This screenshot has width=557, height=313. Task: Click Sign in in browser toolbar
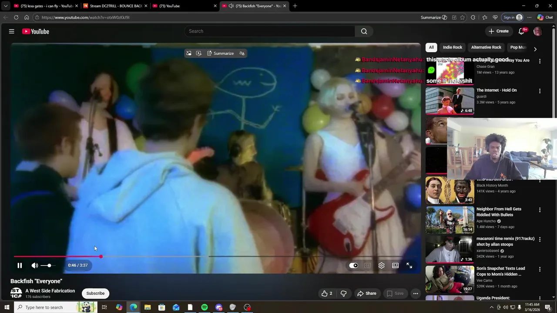512,17
